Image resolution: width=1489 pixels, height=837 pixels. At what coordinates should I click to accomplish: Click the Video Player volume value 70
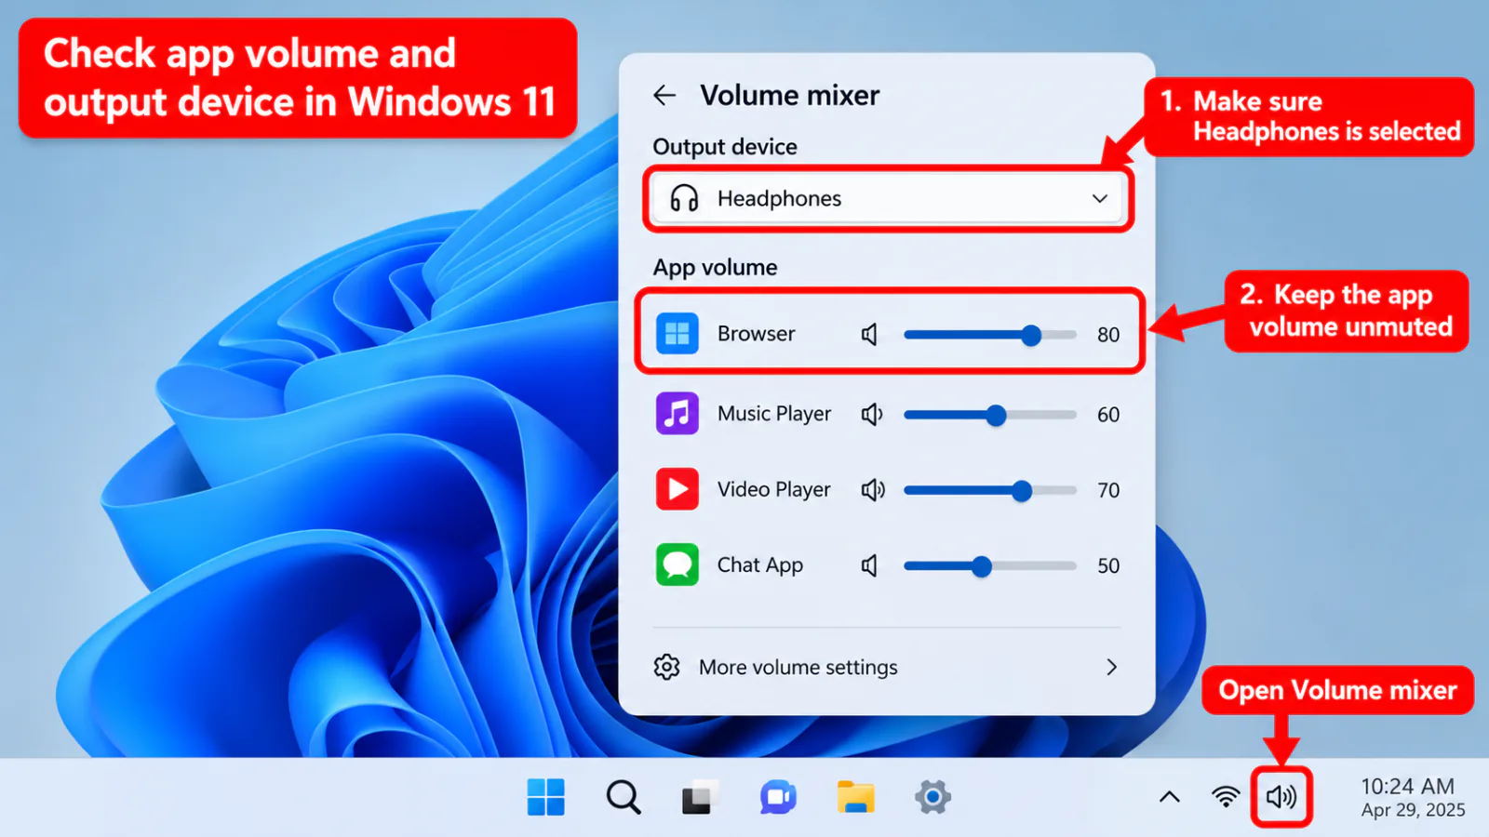(x=1108, y=490)
